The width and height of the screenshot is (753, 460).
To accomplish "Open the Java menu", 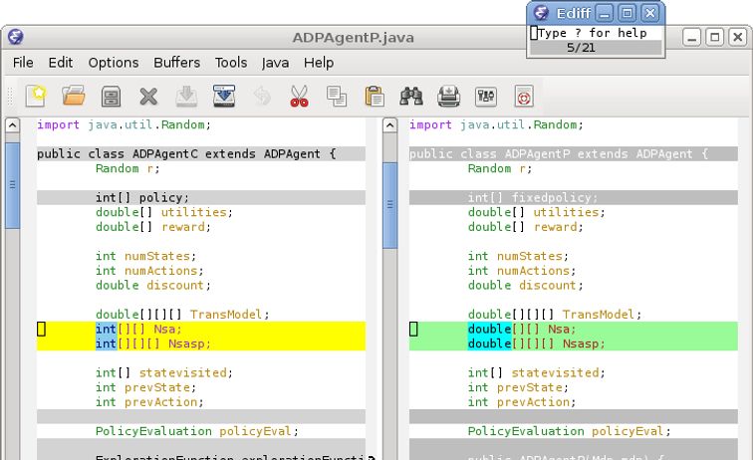I will [x=275, y=62].
